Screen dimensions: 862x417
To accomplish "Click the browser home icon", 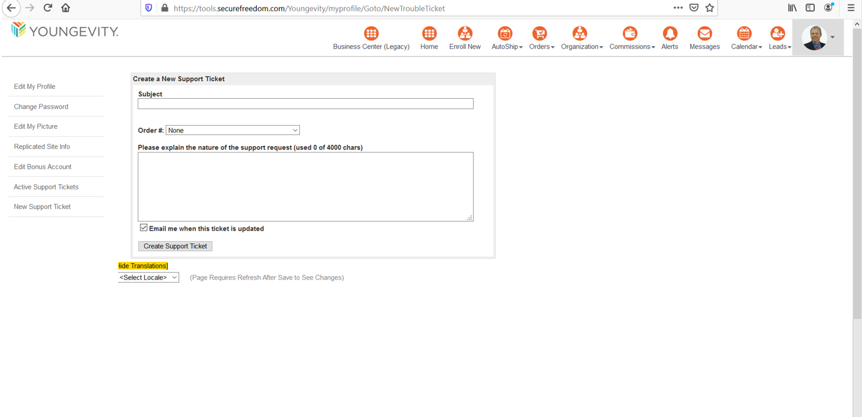I will [66, 8].
